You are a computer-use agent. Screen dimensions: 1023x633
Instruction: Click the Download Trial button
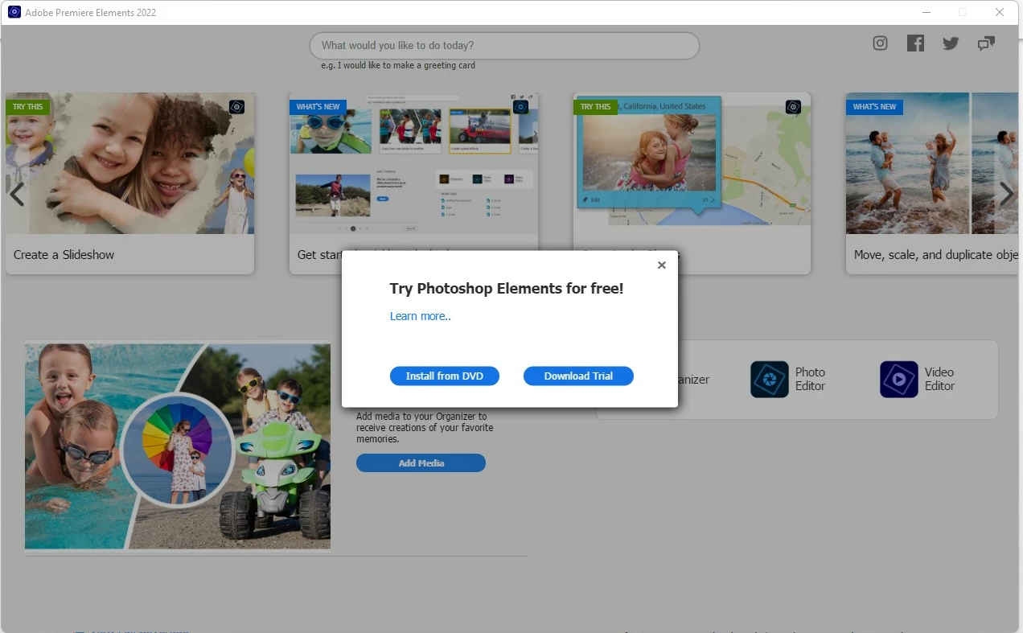coord(578,376)
